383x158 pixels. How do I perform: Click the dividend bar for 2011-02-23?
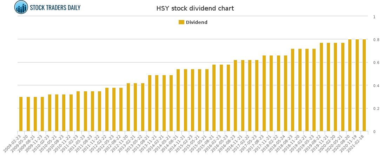[x=78, y=111]
